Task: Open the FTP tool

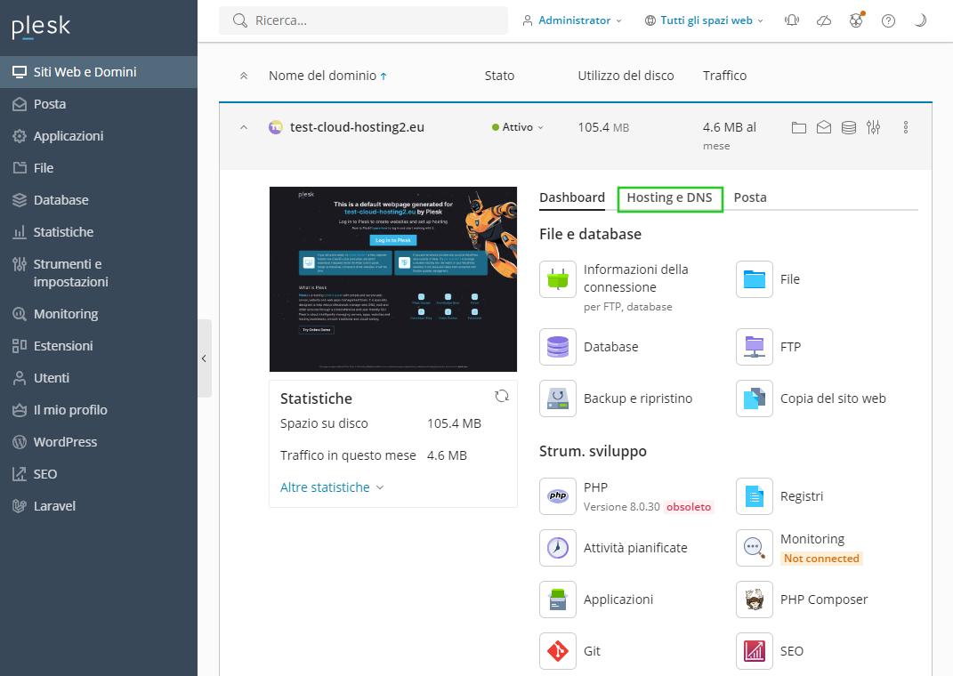Action: [769, 347]
